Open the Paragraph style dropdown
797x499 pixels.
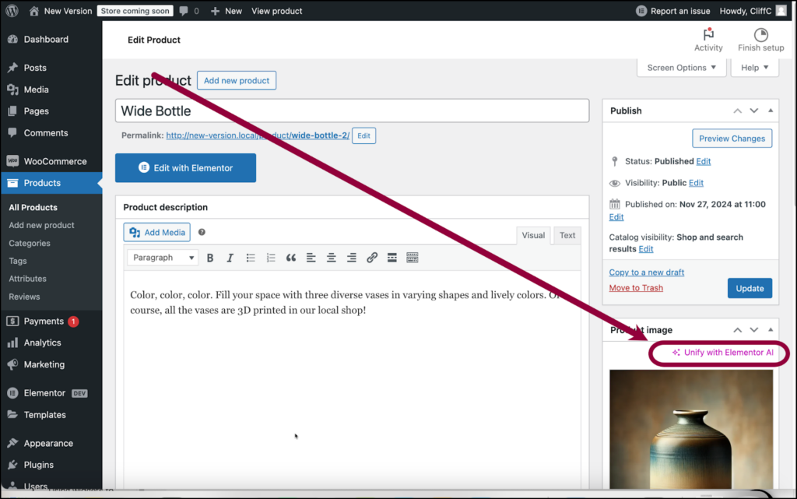162,257
